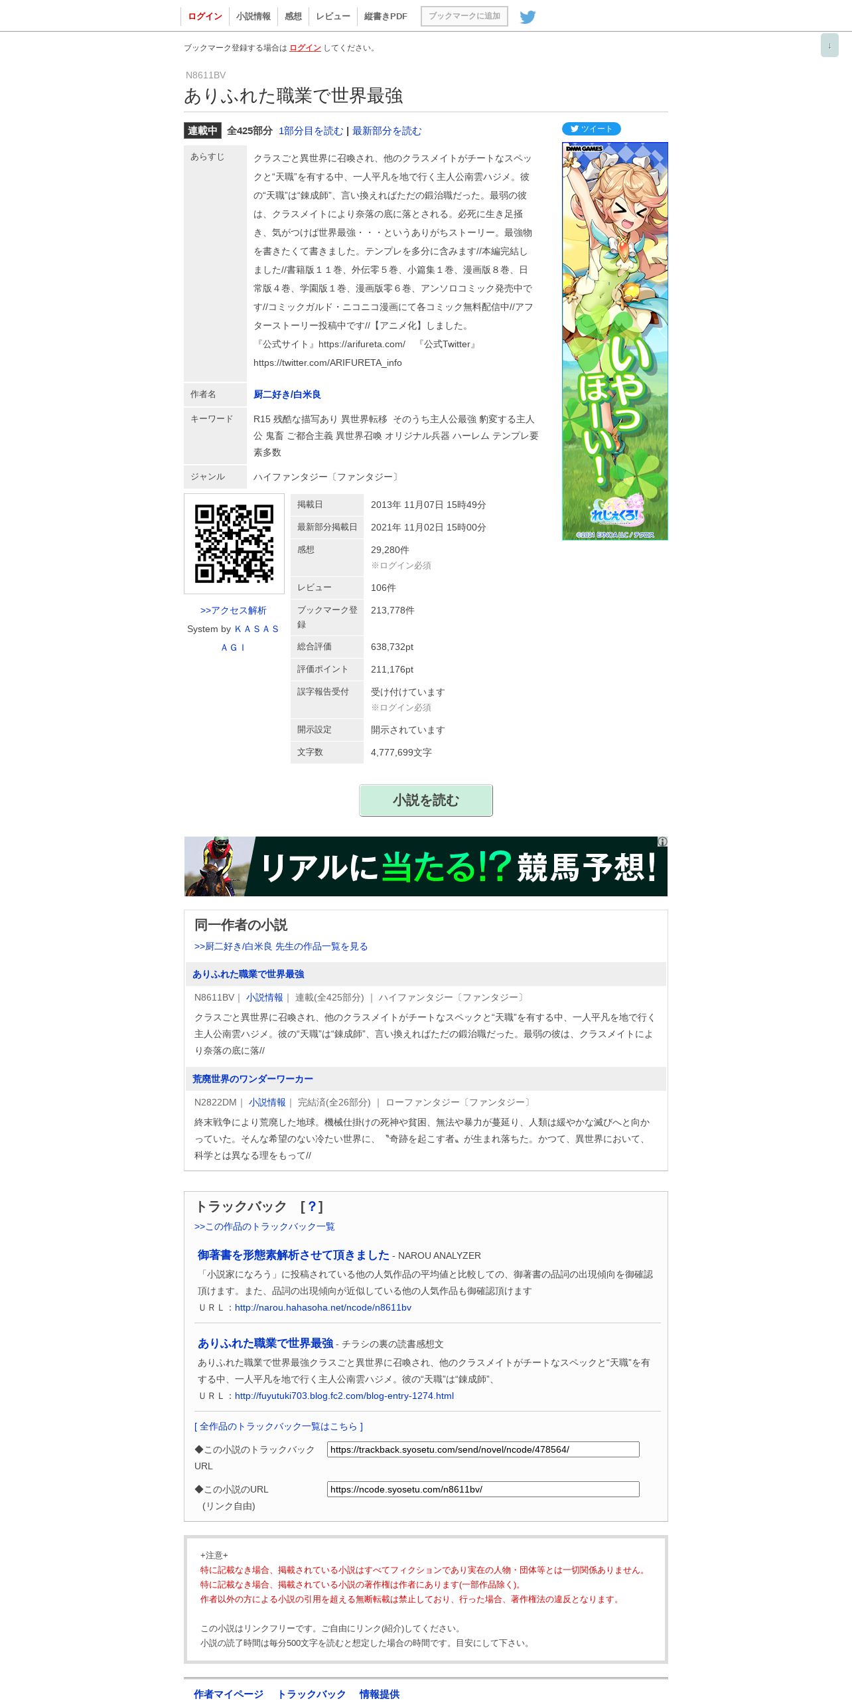Screen dimensions: 852x1705
Task: Click the 評価ポイント value 211,176pt
Action: coord(392,669)
